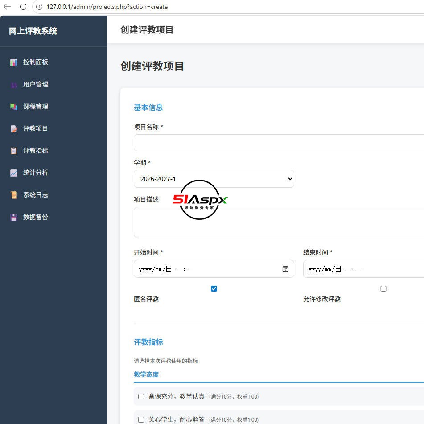Click the 用户管理 users icon
The width and height of the screenshot is (424, 424).
pos(14,85)
